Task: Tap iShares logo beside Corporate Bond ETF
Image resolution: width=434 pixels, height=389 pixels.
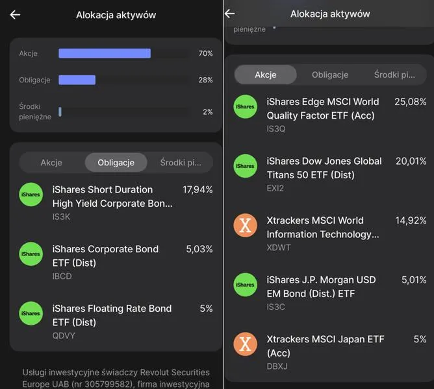Action: 31,254
